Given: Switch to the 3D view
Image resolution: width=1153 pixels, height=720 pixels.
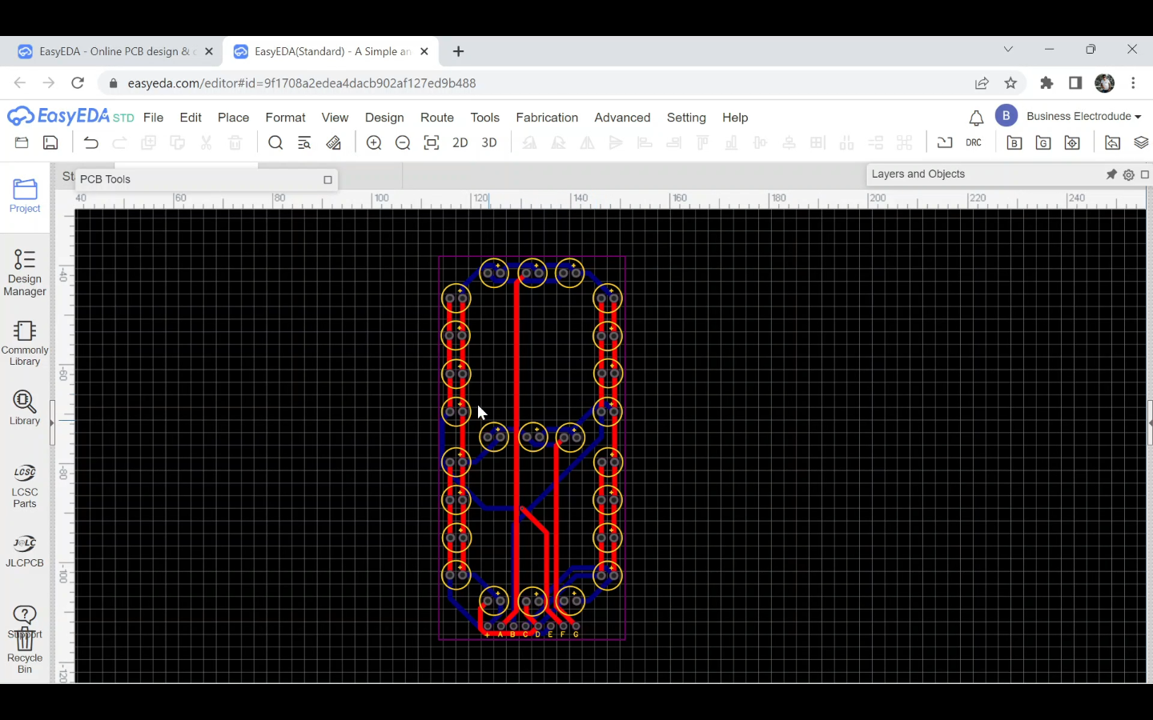Looking at the screenshot, I should click(489, 142).
